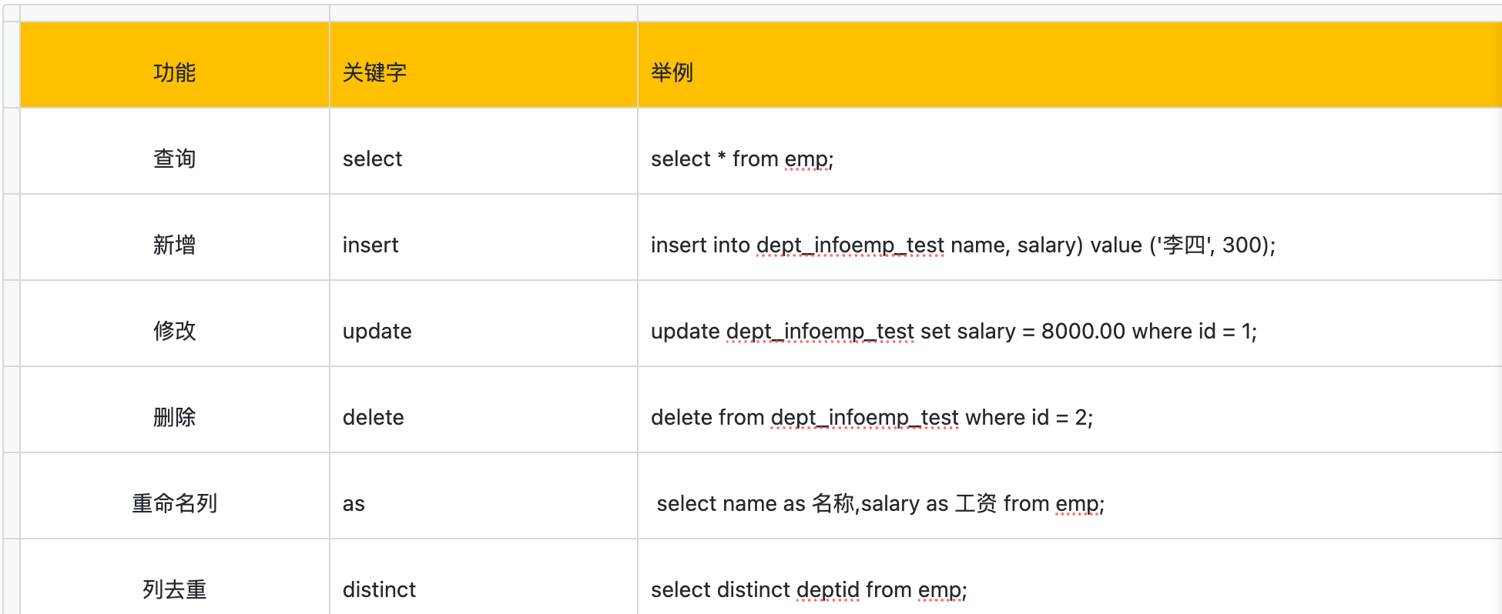The width and height of the screenshot is (1502, 614).
Task: Click the select name as 名称 example cell
Action: 880,503
